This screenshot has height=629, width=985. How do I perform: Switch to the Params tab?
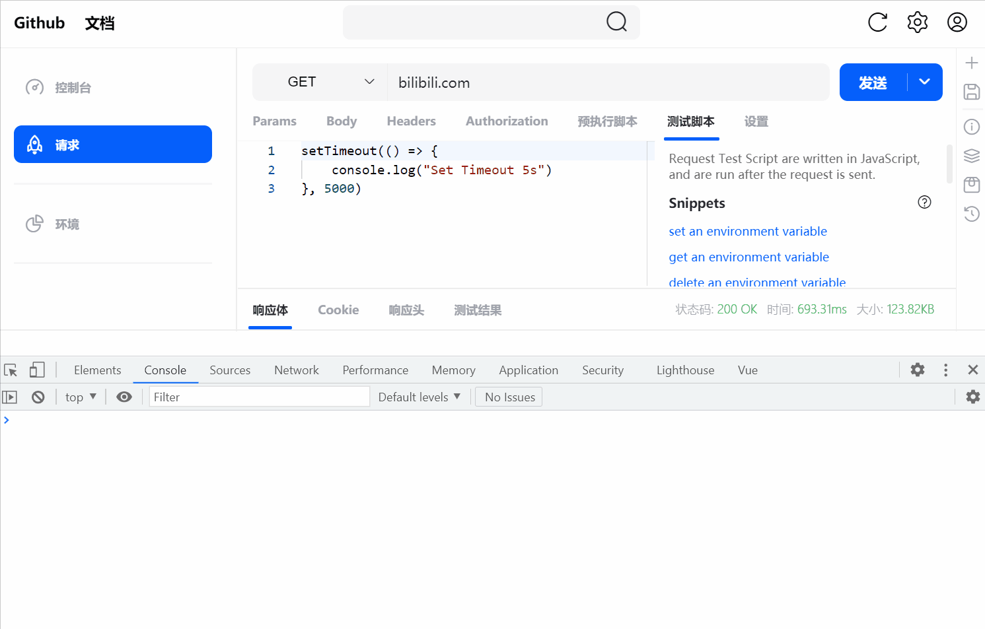(x=274, y=121)
